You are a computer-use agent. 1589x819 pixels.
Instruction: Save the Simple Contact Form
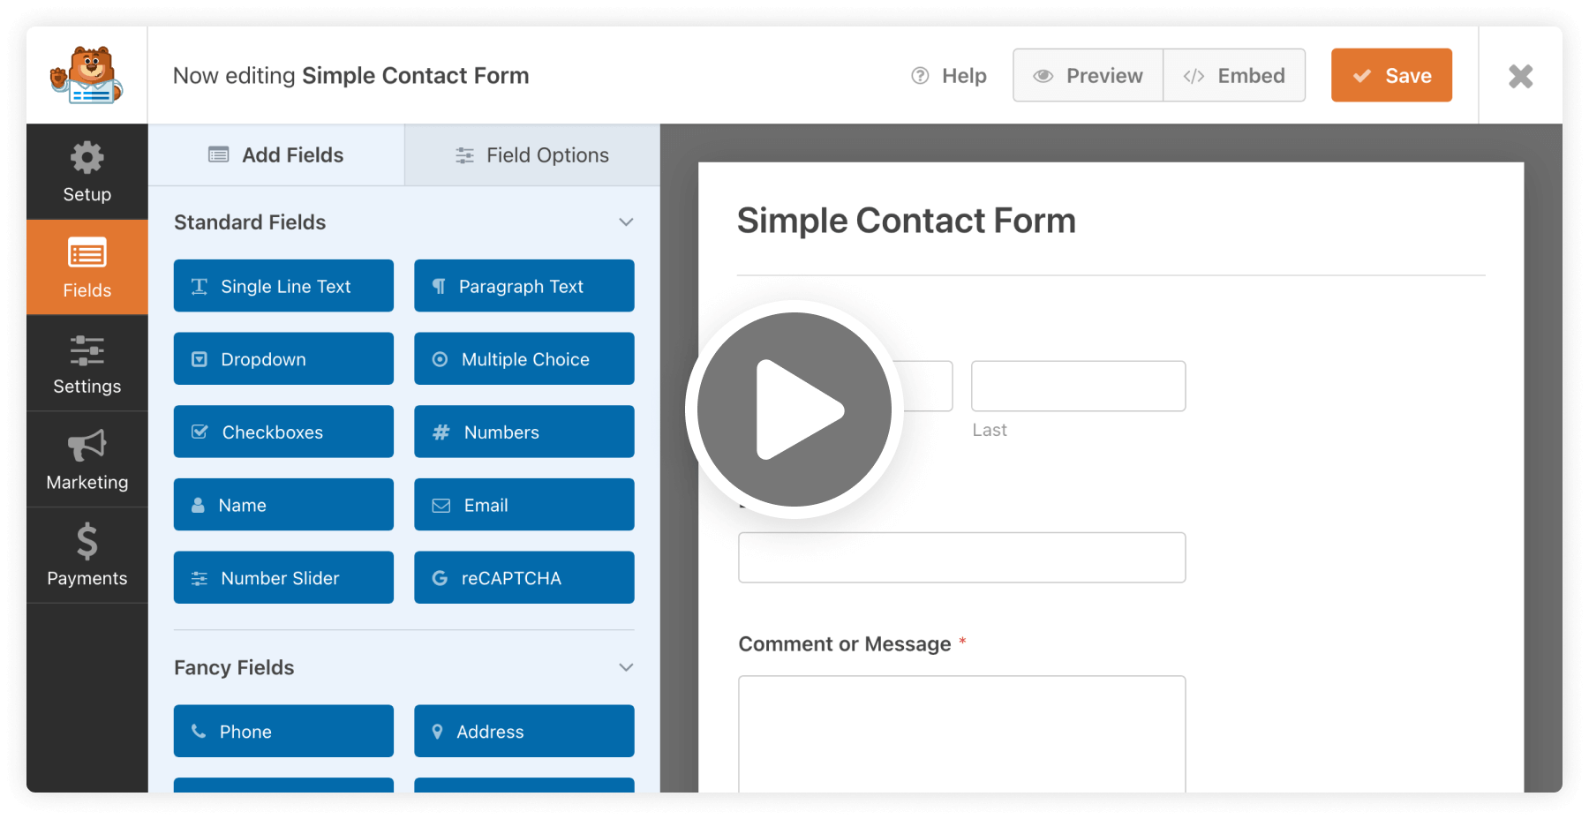coord(1391,75)
